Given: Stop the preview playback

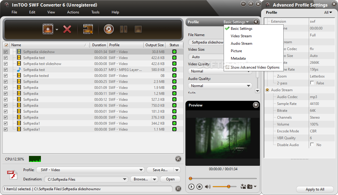Looking at the screenshot, I should [199, 187].
